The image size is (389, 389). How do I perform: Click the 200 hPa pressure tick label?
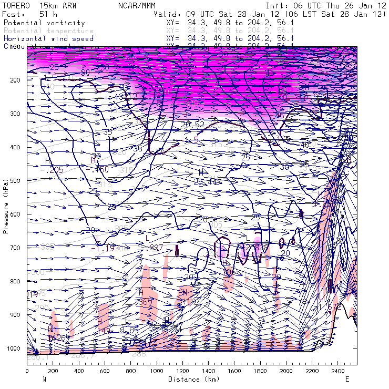15,80
